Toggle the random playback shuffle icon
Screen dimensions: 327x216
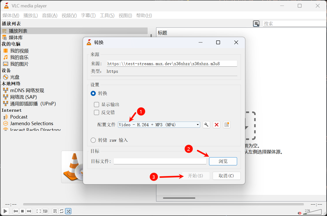click(68, 211)
